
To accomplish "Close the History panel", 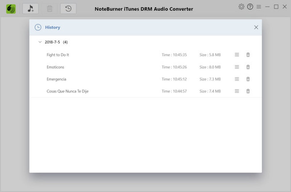I will [x=256, y=27].
